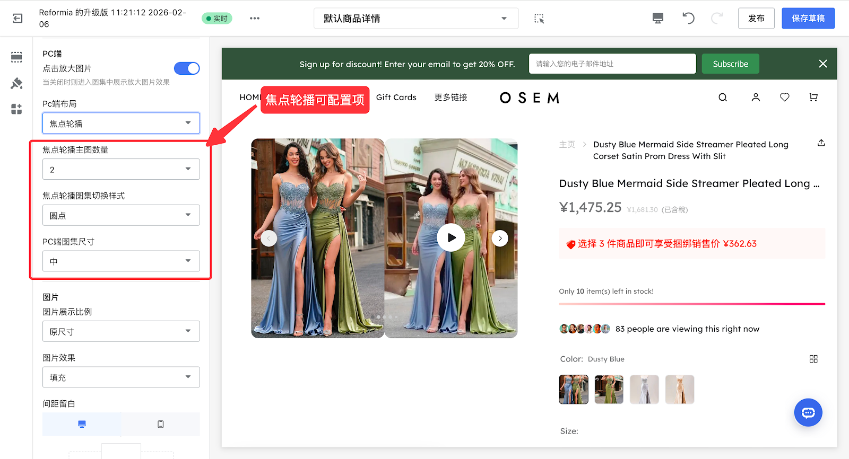Click the element inspector selection icon
This screenshot has height=459, width=849.
coord(539,19)
